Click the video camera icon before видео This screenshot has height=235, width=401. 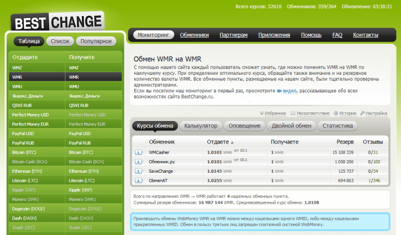pyautogui.click(x=279, y=91)
